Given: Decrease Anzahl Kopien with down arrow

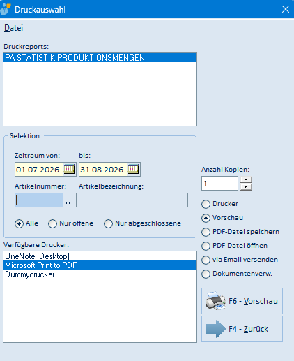Looking at the screenshot, I should pyautogui.click(x=246, y=187).
